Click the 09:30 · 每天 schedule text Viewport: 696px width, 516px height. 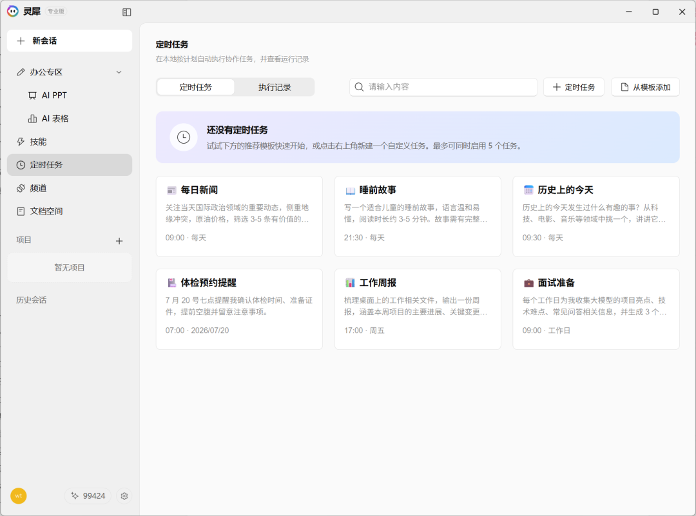click(543, 238)
